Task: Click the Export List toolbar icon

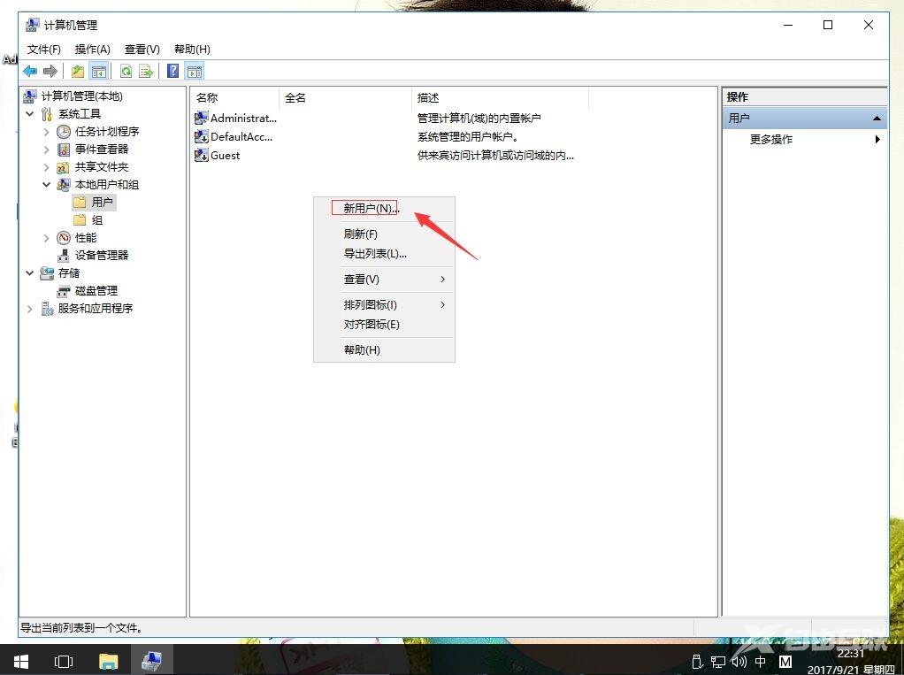Action: (x=146, y=72)
